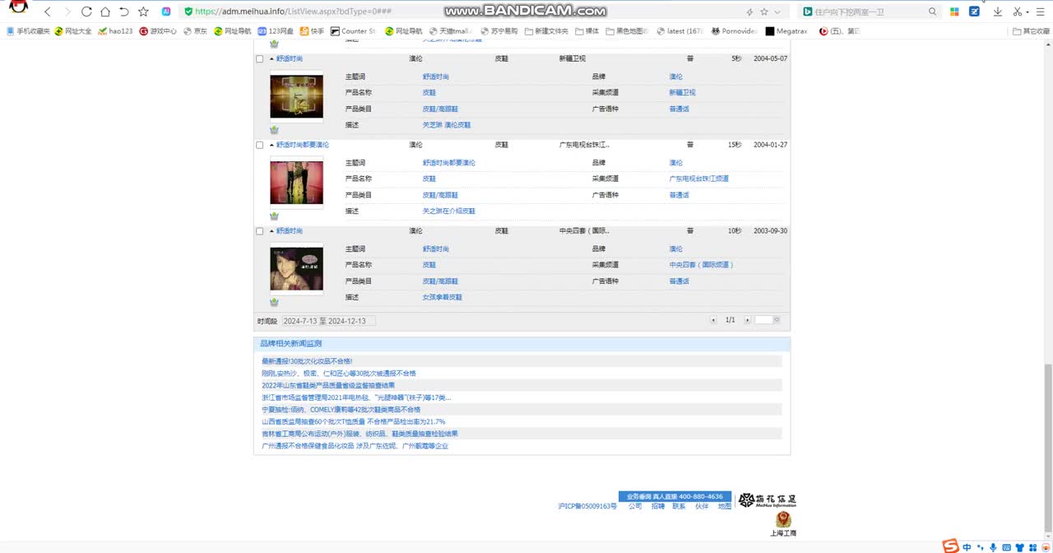
Task: Open the 123网盘 bookmark
Action: 276,31
